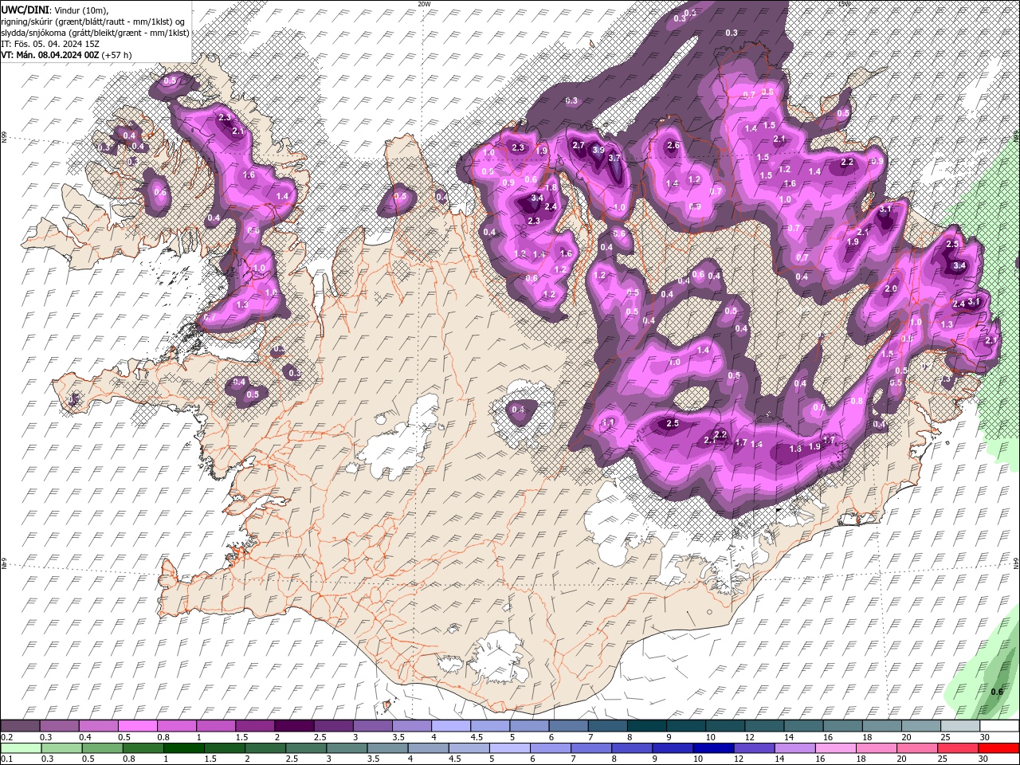Image resolution: width=1020 pixels, height=765 pixels.
Task: Click the light pink 16 swatch in the lower row
Action: [x=835, y=748]
